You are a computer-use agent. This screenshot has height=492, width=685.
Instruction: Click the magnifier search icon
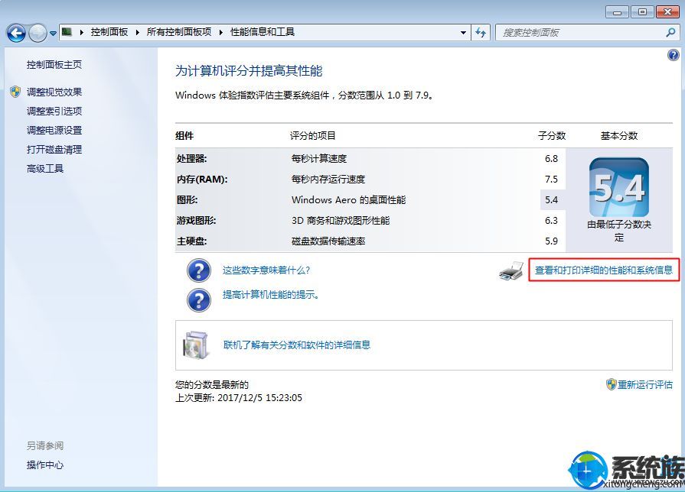670,33
